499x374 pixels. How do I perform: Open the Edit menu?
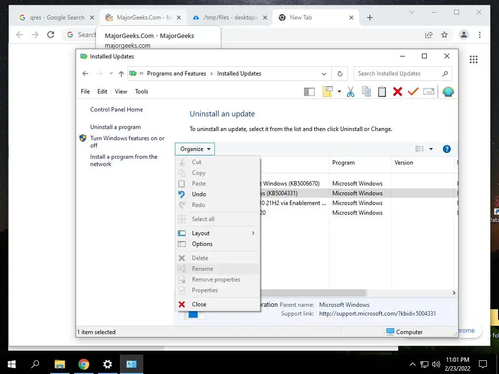pyautogui.click(x=102, y=92)
